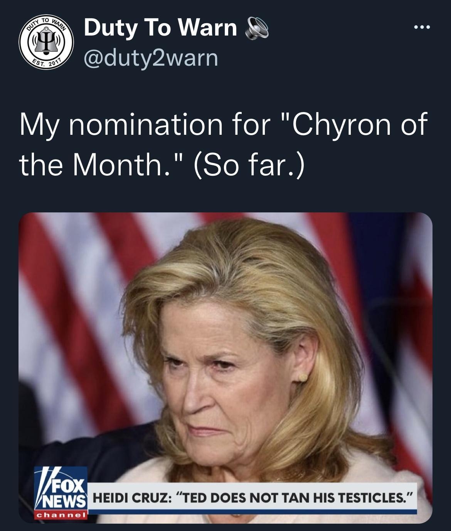Click the psi bell symbol inside the avatar
This screenshot has height=531, width=451.
coord(47,42)
